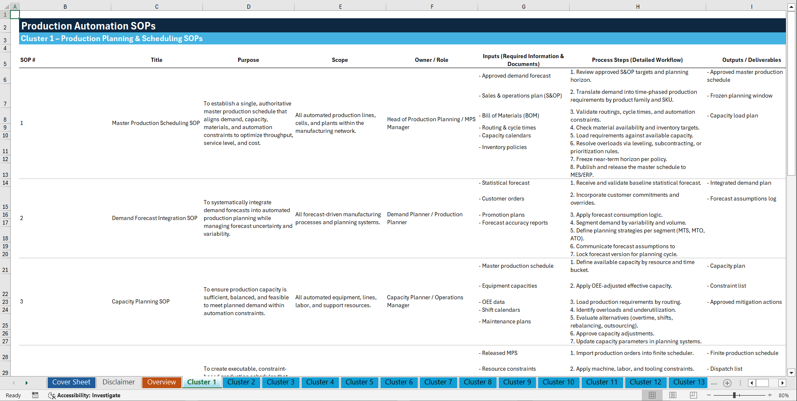Click the Zoom In plus icon
Viewport: 797px width, 401px height.
click(770, 395)
